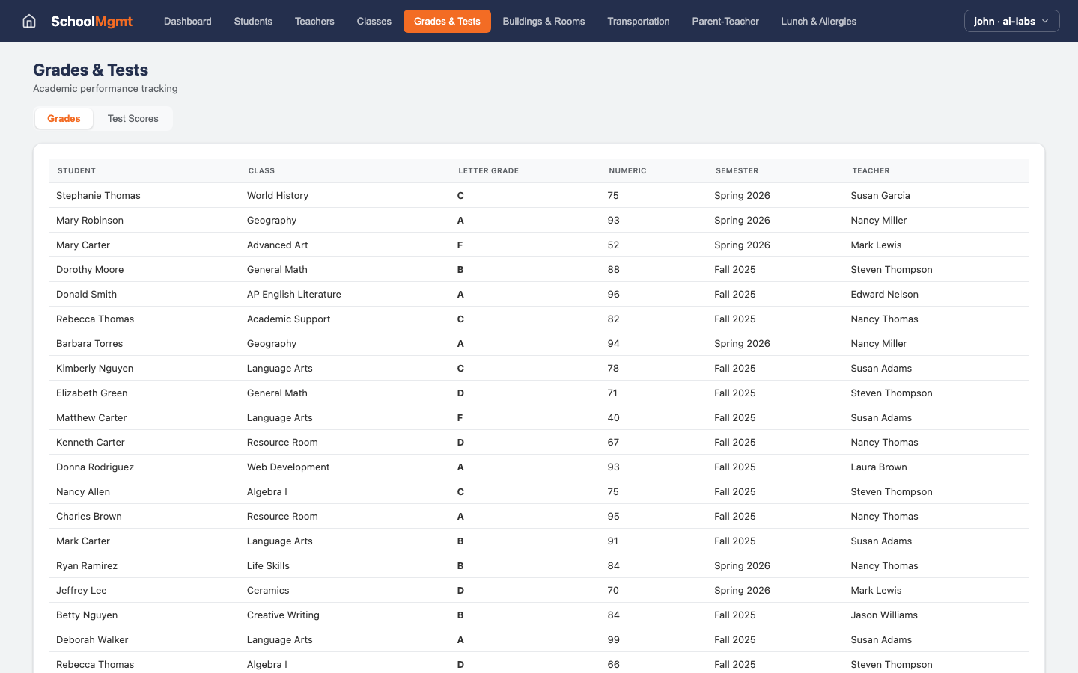Click the Student column header

(x=76, y=170)
